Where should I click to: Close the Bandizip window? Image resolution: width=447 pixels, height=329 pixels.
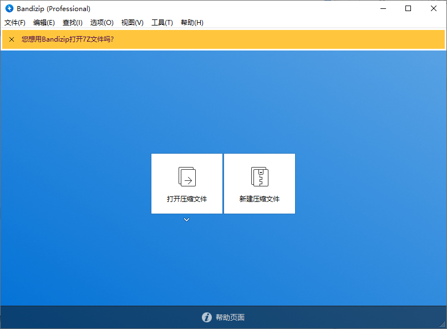[434, 8]
